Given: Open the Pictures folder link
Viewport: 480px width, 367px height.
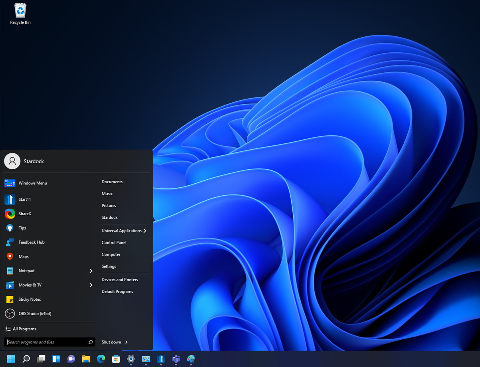Looking at the screenshot, I should click(x=109, y=206).
